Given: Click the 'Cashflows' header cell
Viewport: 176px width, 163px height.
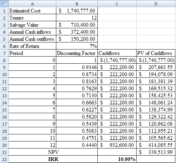Looking at the screenshot, I should (117, 53).
